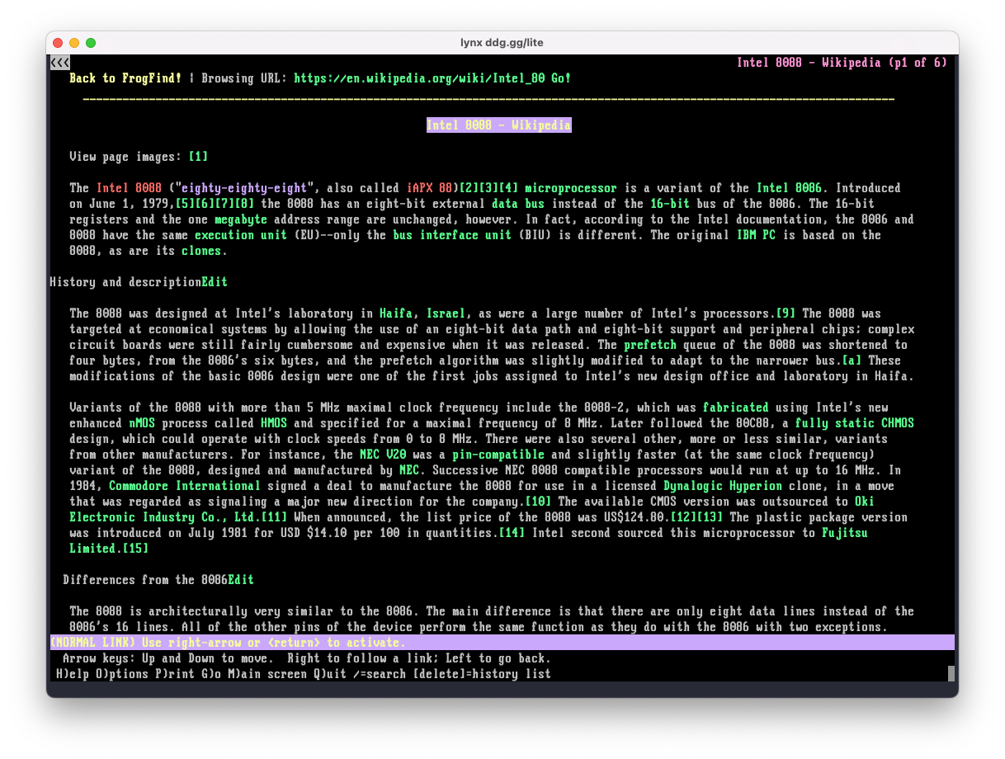Open the 'Haifa' link
1005x759 pixels.
(x=396, y=313)
